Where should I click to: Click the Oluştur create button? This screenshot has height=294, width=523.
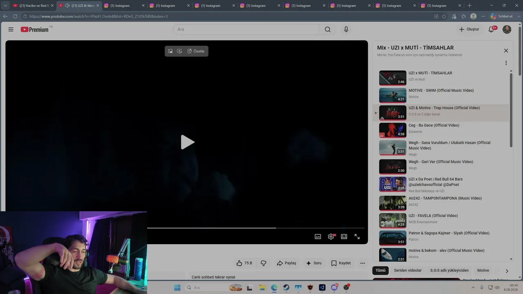pyautogui.click(x=469, y=29)
